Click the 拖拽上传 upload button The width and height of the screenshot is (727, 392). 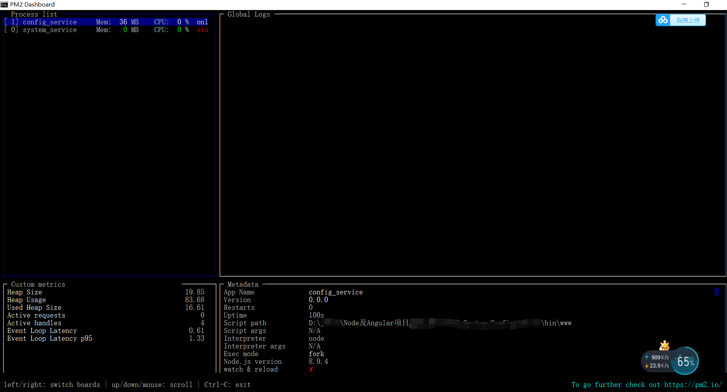[x=688, y=20]
